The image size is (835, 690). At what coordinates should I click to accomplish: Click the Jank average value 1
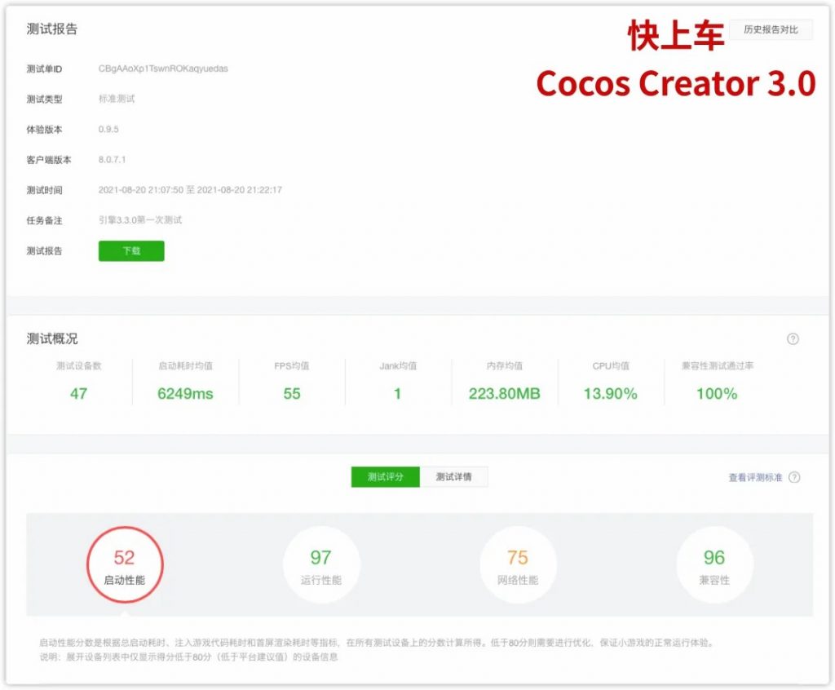[397, 394]
